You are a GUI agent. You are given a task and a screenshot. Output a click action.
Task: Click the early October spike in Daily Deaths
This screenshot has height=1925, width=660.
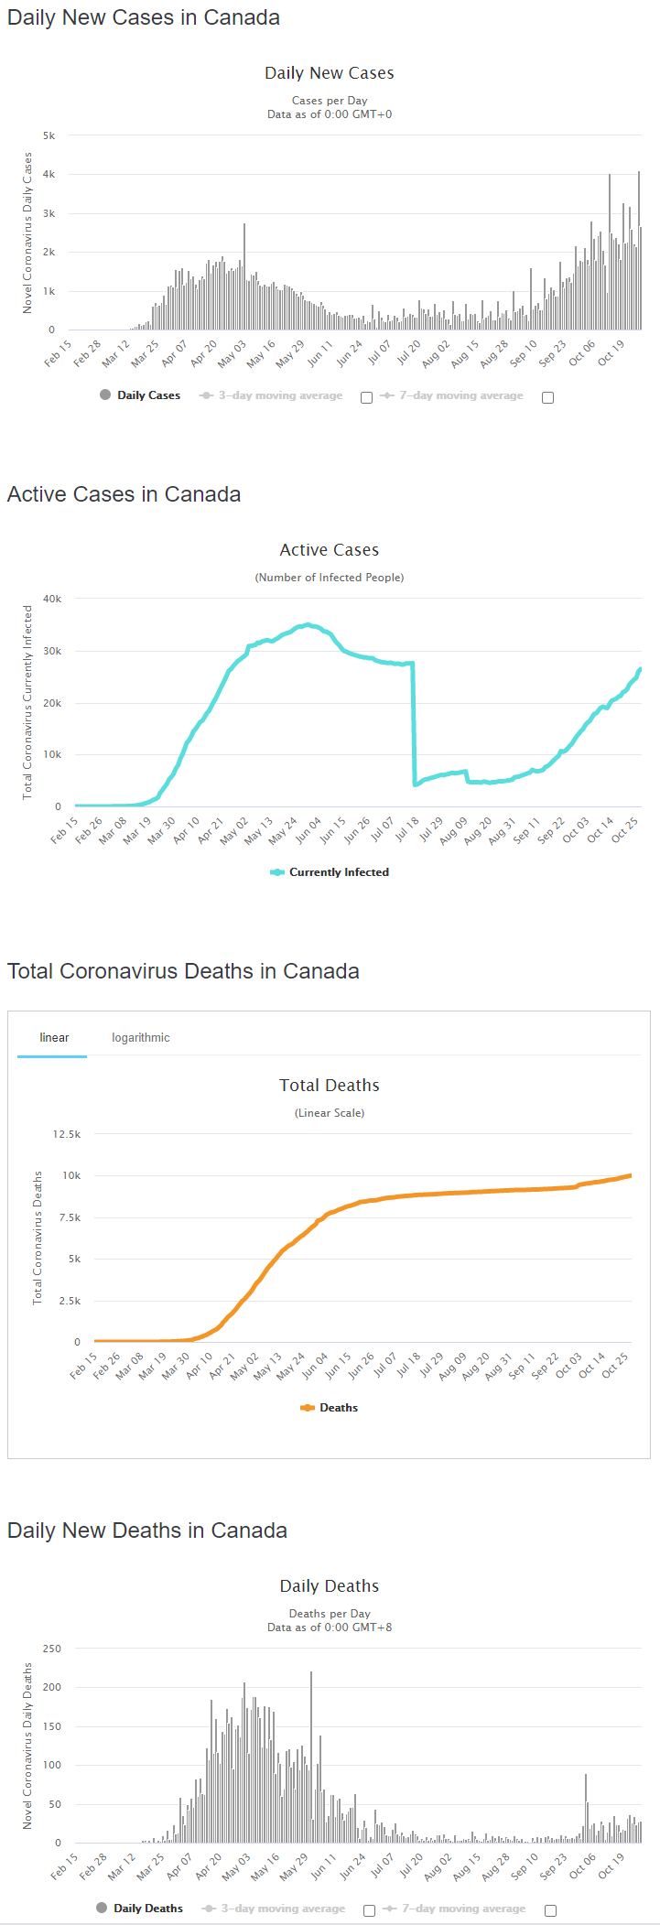tap(586, 1809)
